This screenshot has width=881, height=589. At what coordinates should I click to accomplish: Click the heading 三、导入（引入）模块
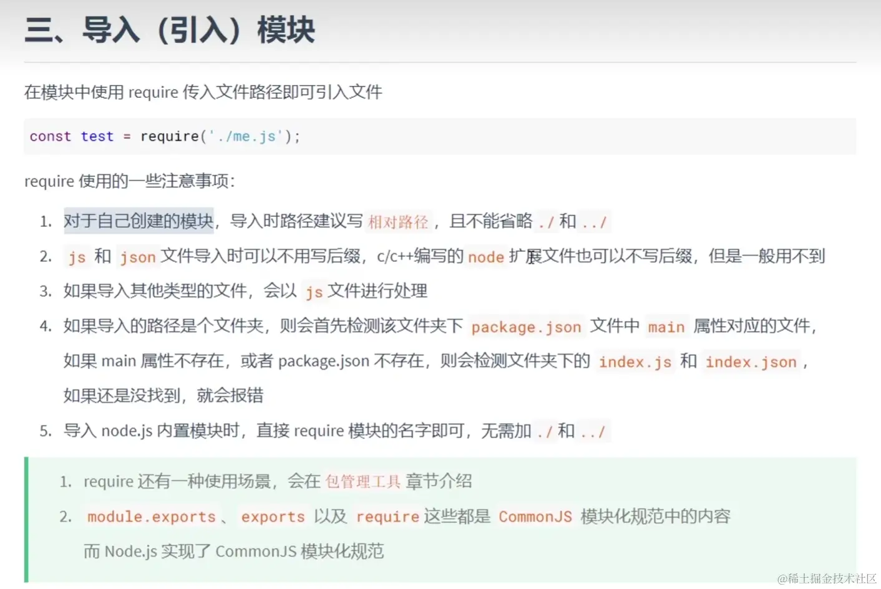point(168,30)
